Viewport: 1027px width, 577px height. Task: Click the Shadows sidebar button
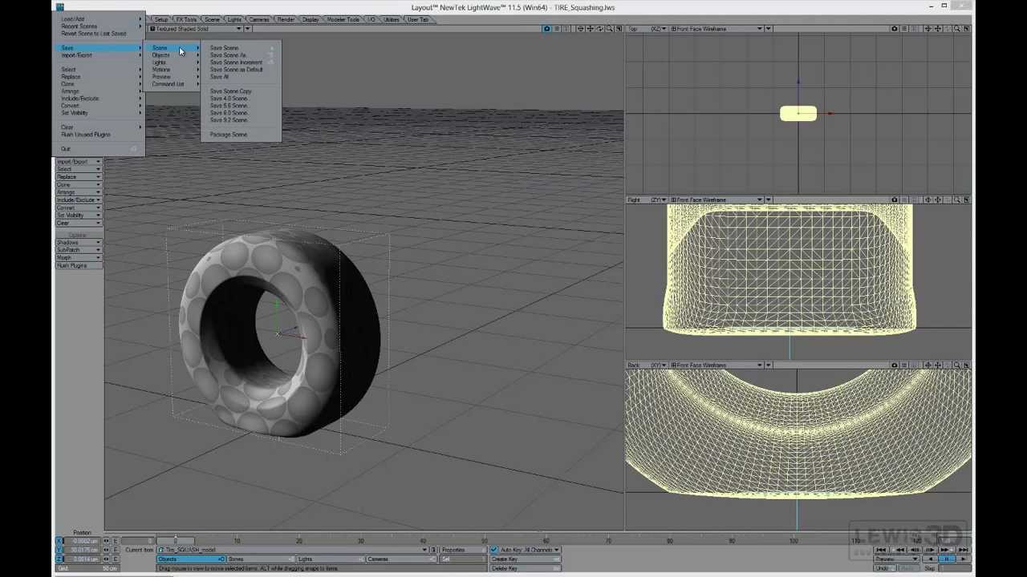pyautogui.click(x=78, y=242)
